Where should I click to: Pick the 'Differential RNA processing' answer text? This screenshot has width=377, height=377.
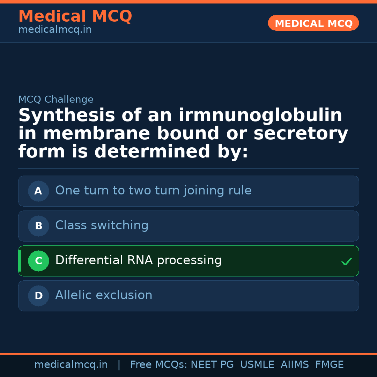pyautogui.click(x=138, y=260)
